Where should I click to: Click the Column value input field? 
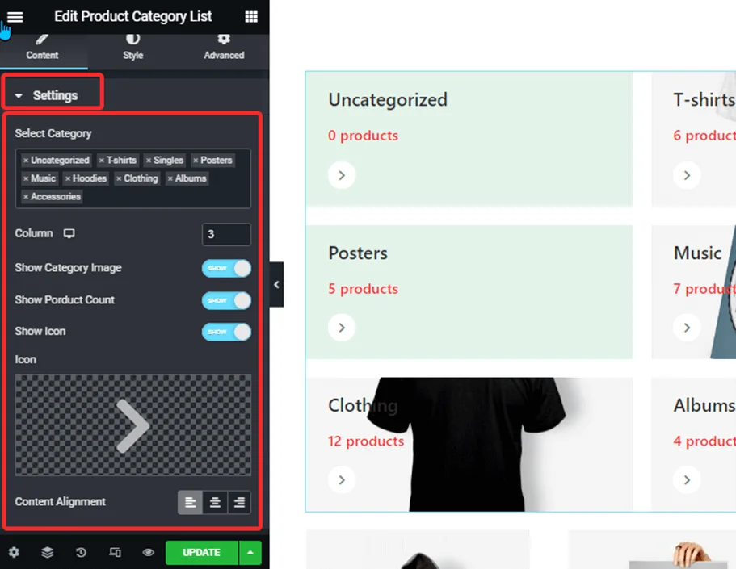pos(226,234)
